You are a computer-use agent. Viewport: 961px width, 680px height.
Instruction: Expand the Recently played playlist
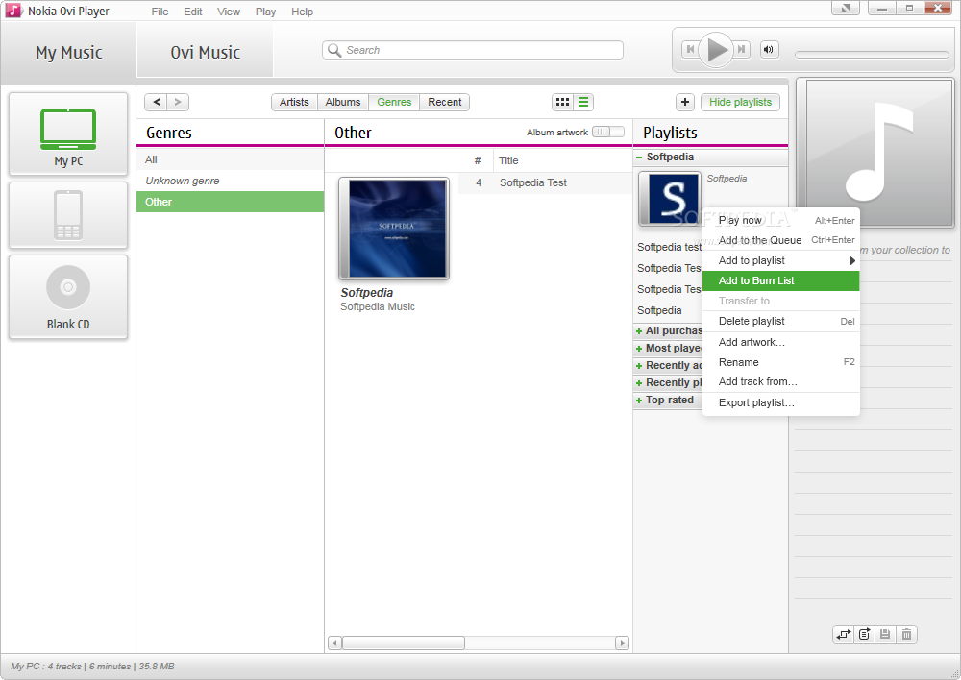click(x=639, y=383)
